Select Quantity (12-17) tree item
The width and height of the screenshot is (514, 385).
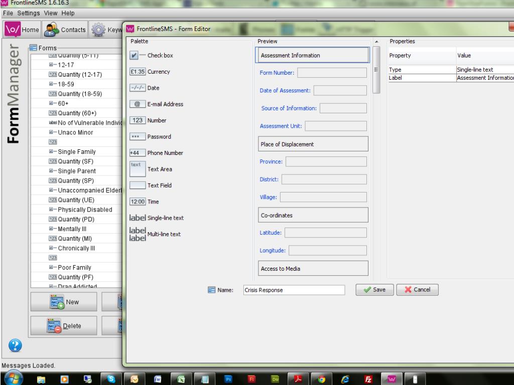[80, 74]
